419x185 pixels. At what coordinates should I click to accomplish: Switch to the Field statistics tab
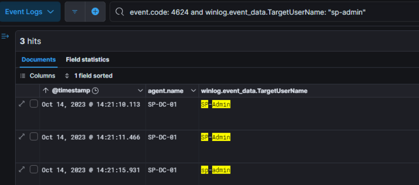tap(87, 60)
